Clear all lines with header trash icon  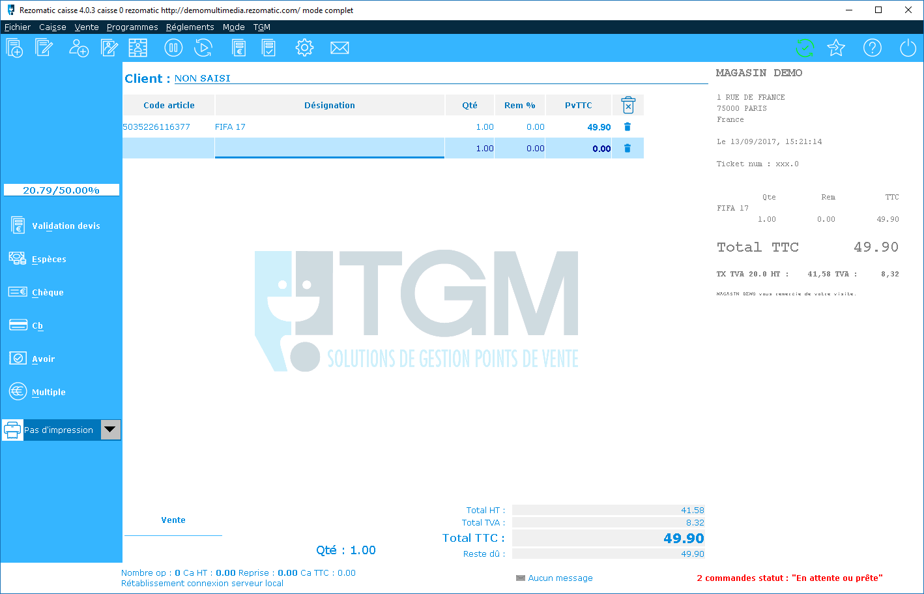point(628,105)
